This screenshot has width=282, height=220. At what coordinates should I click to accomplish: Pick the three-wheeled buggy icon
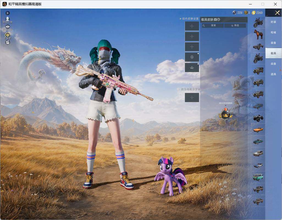(258, 46)
